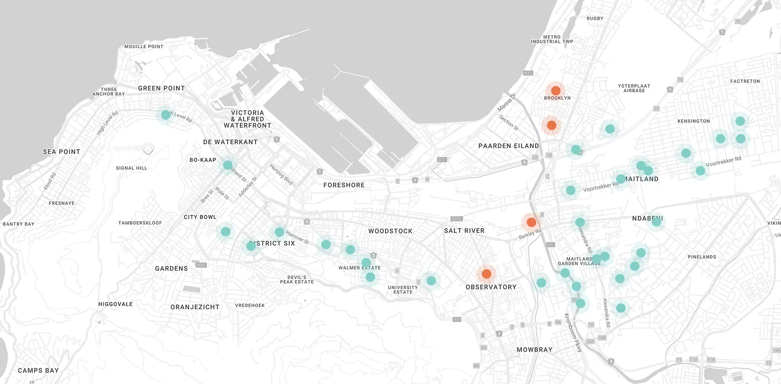Select the orange marker north of Paarden Eiland
Screen dimensions: 781x384
(x=551, y=125)
